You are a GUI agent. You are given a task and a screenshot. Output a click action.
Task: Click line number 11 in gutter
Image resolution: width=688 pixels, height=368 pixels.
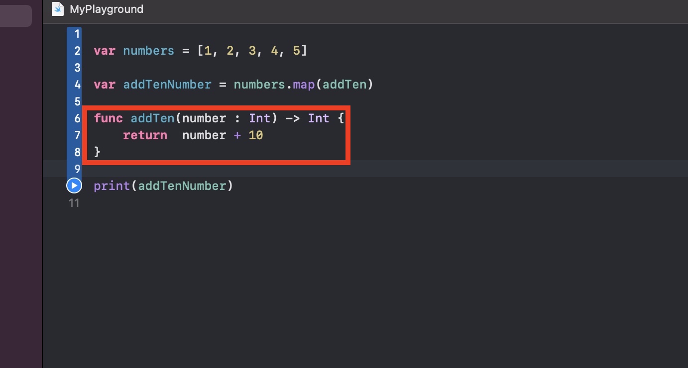[x=74, y=203]
